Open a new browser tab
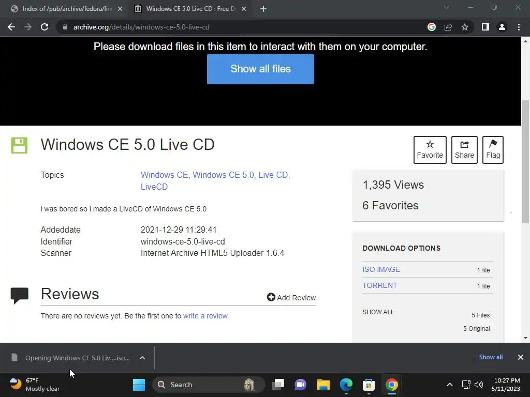Viewport: 530px width, 397px height. 263,9
